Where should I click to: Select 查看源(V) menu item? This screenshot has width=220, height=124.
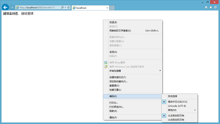tap(133, 86)
